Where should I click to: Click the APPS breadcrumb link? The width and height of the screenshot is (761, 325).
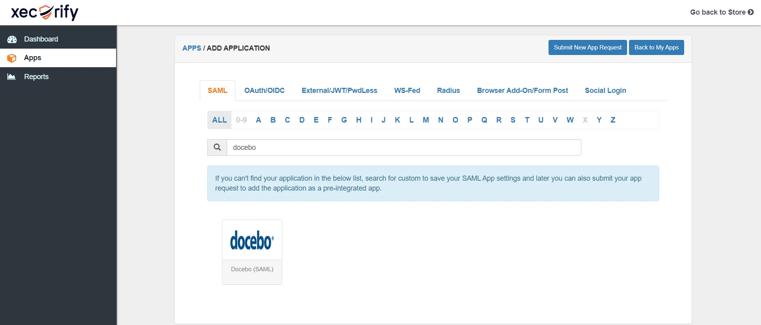coord(192,48)
